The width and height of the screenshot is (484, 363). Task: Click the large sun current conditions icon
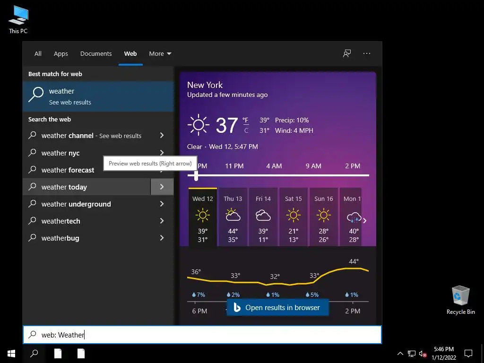click(198, 125)
